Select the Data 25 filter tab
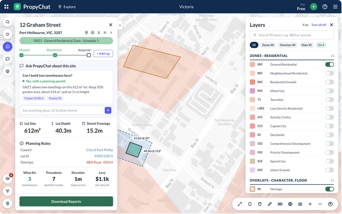This screenshot has width=342, height=214. point(306,45)
